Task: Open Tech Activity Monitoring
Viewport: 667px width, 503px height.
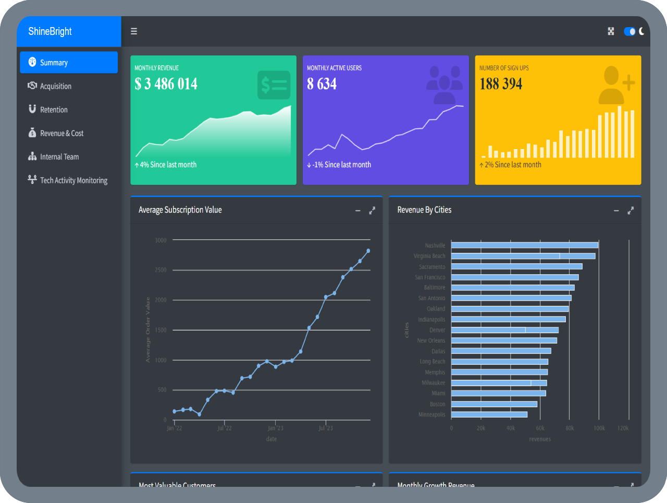Action: [x=69, y=180]
